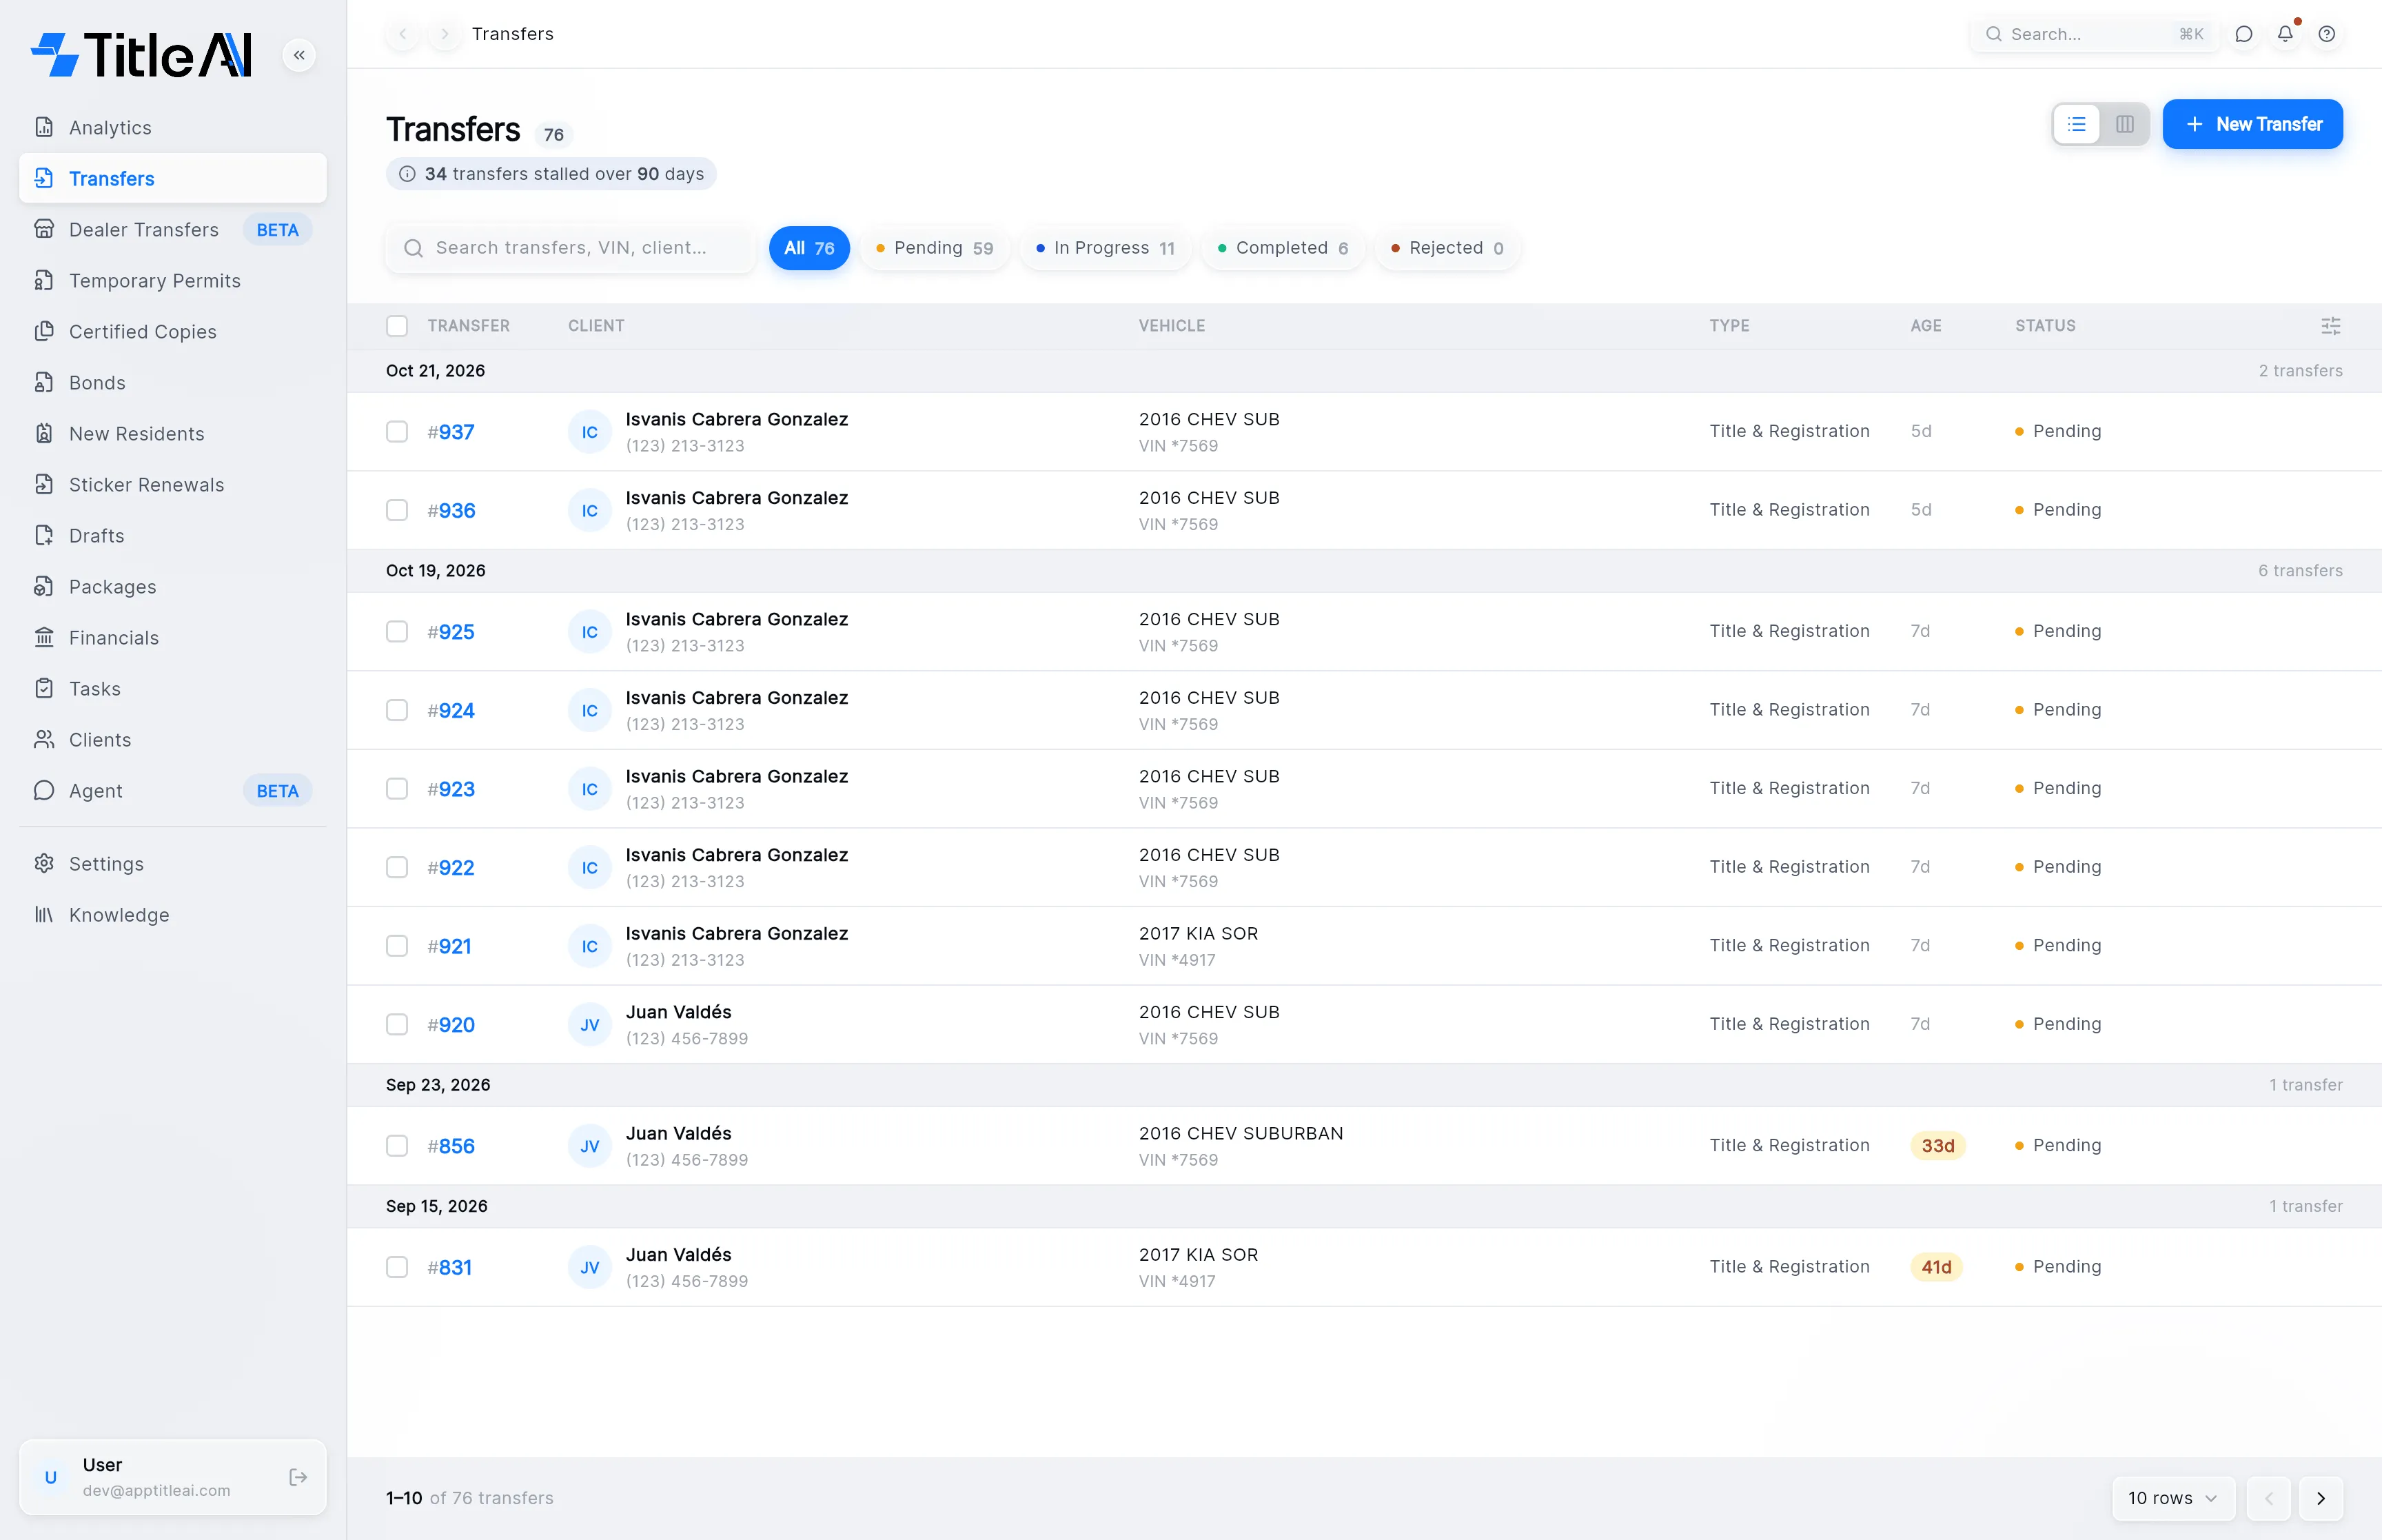Switch to list view icon

[2077, 124]
